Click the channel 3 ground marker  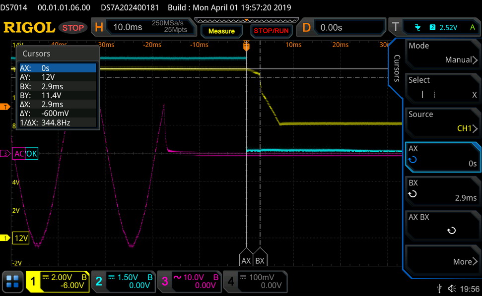[x=5, y=154]
